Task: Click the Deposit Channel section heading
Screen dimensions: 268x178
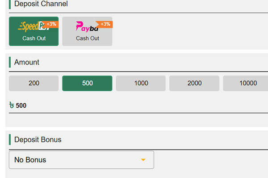Action: coord(41,4)
